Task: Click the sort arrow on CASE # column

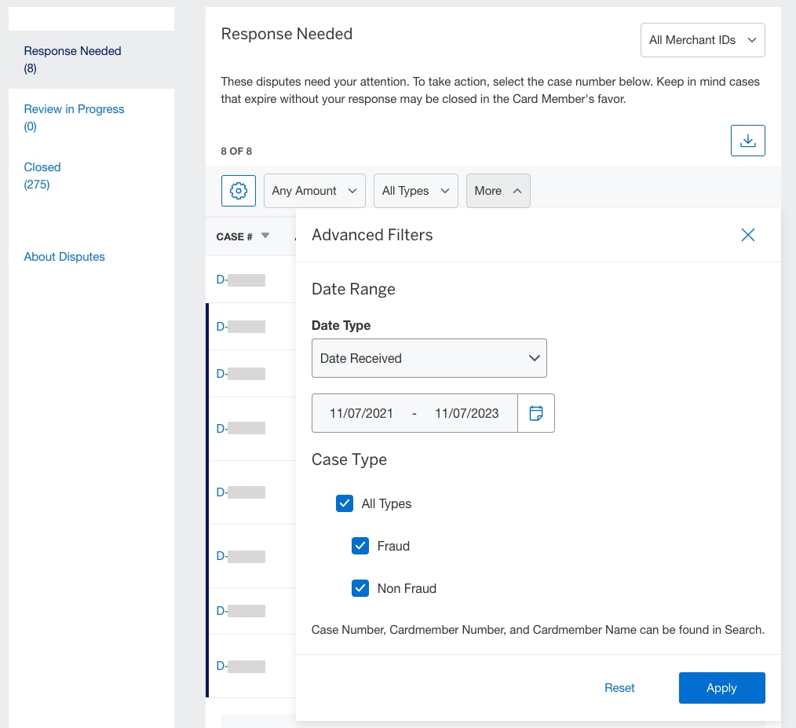Action: point(265,234)
